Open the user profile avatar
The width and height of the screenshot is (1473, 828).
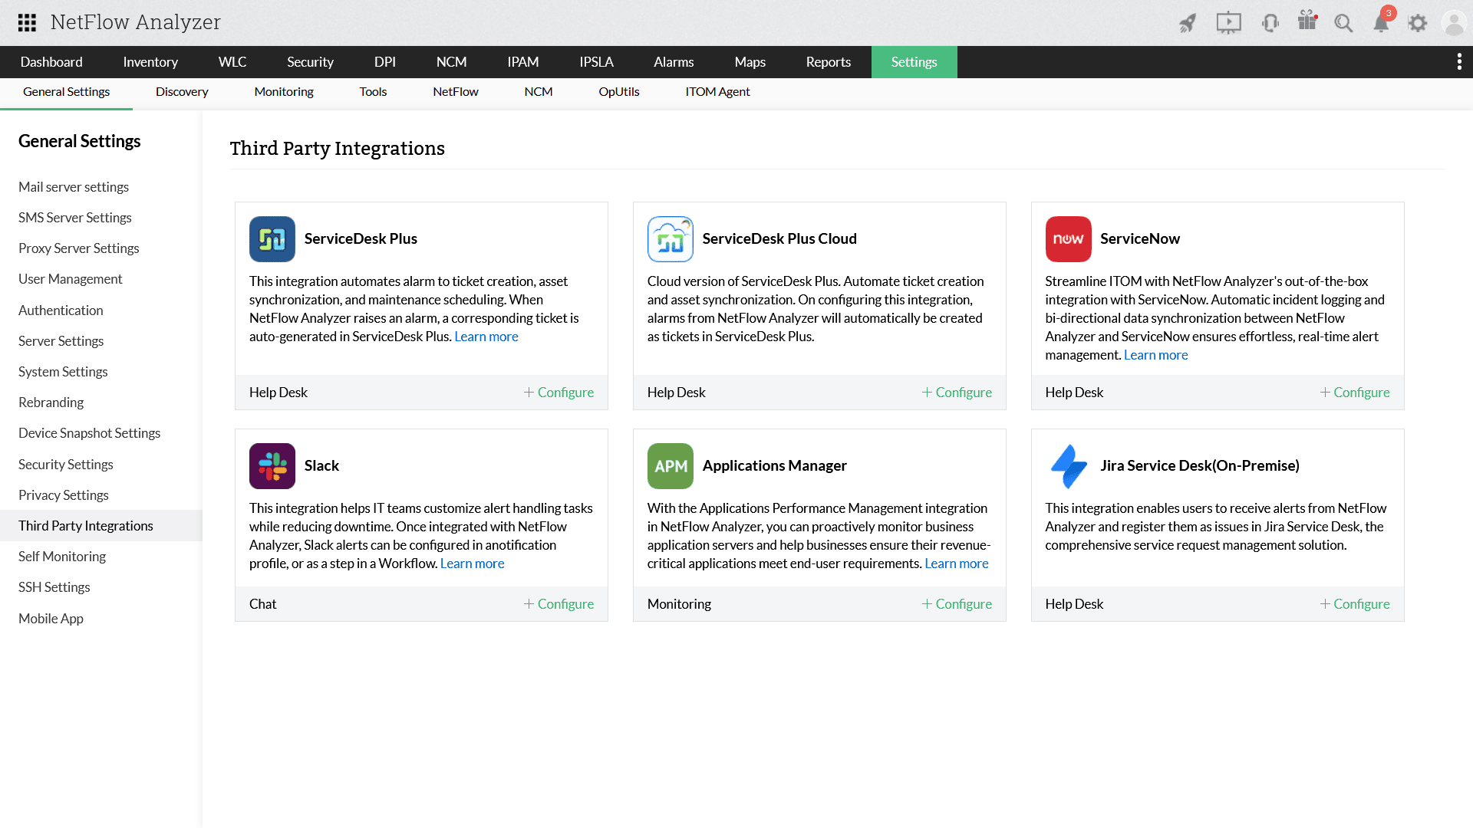[x=1453, y=23]
